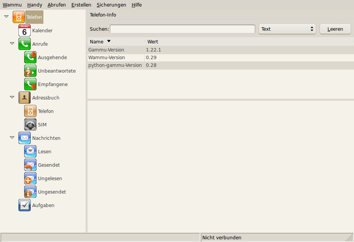
Task: Open the Wammu menu
Action: (12, 5)
